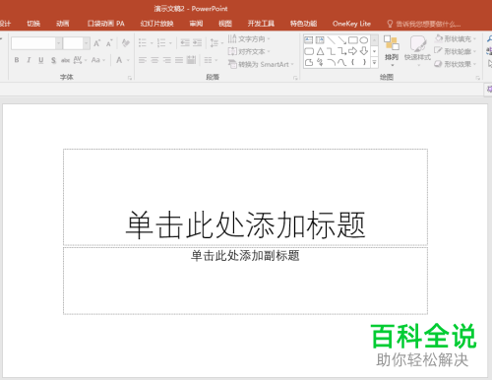Select the text box shape
492x380 pixels.
point(309,40)
